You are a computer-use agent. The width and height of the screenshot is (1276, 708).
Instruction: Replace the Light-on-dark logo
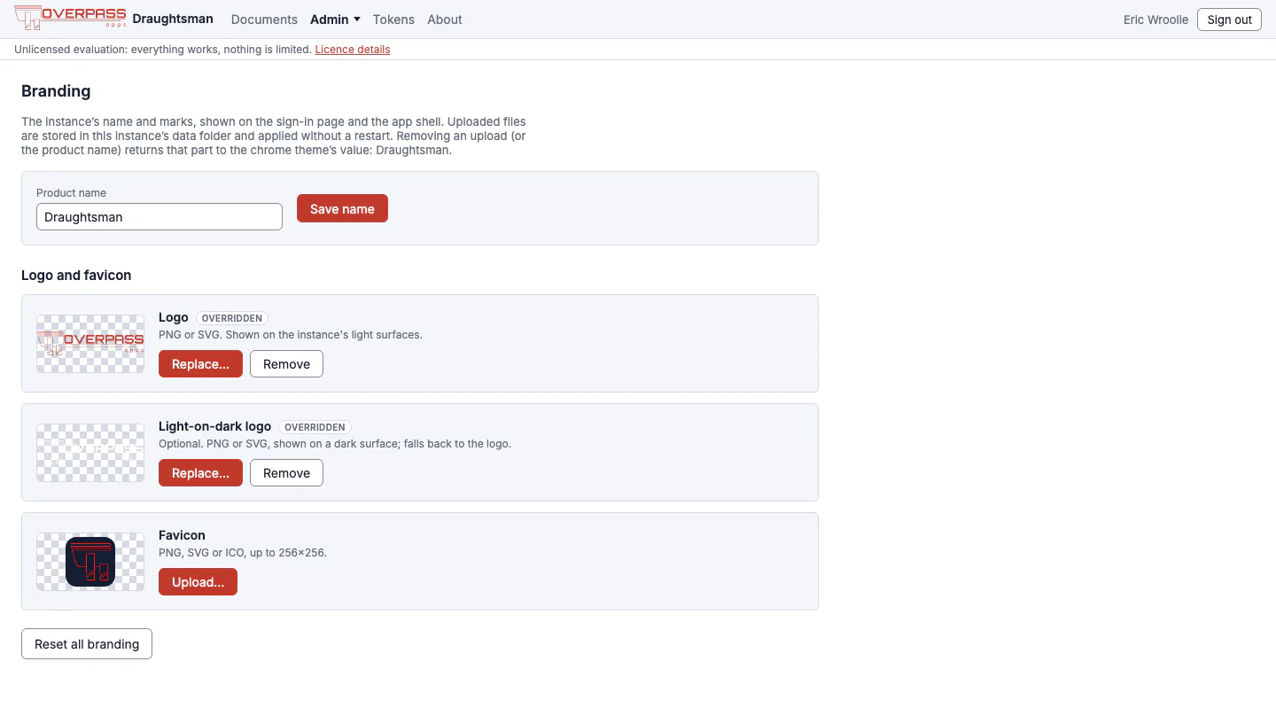coord(200,473)
